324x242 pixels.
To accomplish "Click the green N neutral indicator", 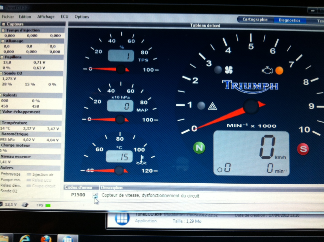I will coord(199,148).
